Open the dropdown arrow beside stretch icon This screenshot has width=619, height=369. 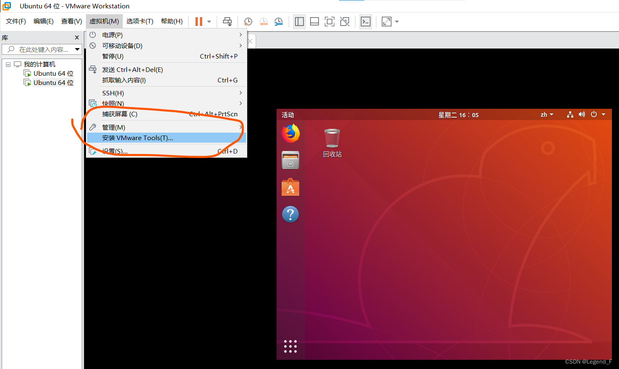[397, 22]
